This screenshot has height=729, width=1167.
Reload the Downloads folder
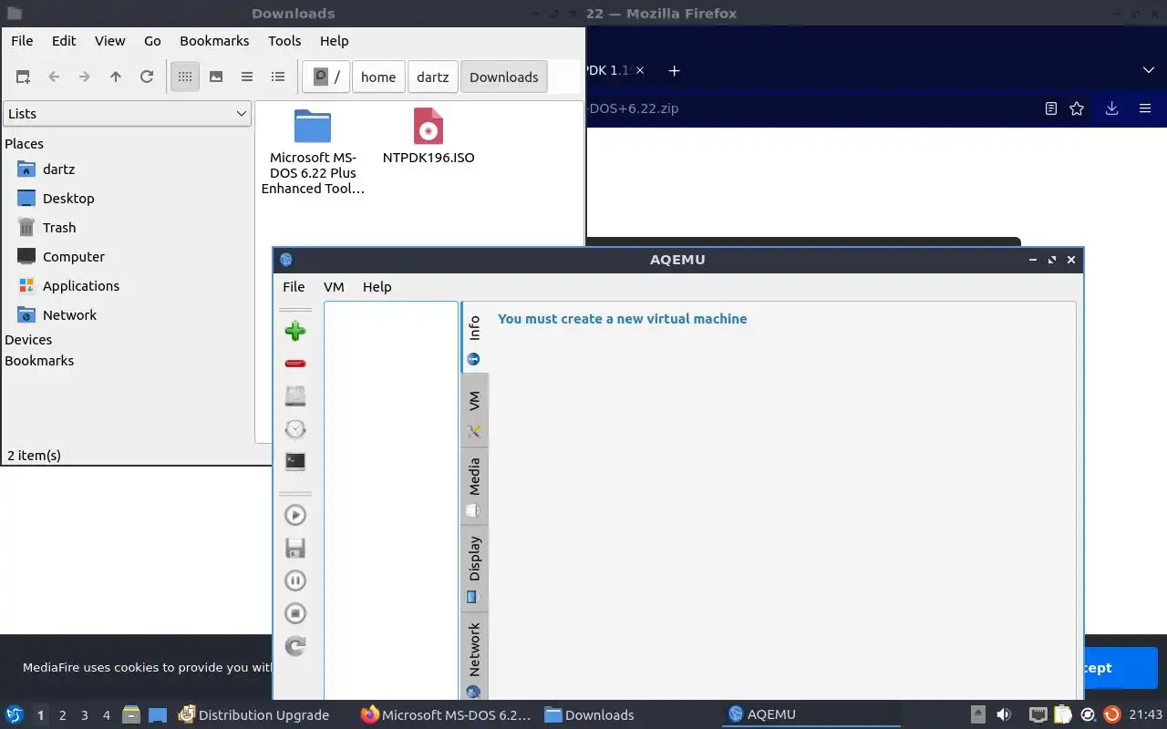click(147, 77)
